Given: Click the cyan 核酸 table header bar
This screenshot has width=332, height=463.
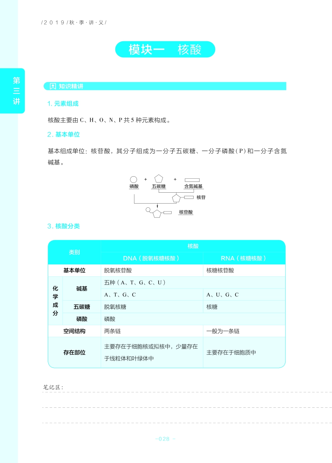Looking at the screenshot, I should pos(192,246).
